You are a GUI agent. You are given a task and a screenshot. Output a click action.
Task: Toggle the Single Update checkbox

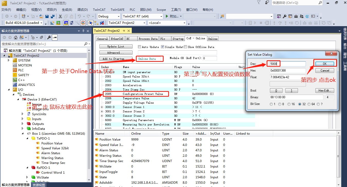pyautogui.click(x=163, y=47)
